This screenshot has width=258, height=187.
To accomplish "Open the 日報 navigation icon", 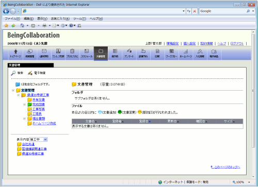I will click(x=157, y=54).
